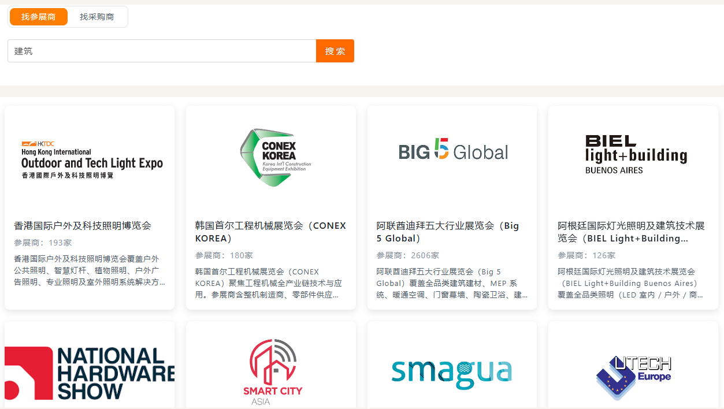Click the Hong Kong lighting expo description text
724x409 pixels.
(x=90, y=270)
